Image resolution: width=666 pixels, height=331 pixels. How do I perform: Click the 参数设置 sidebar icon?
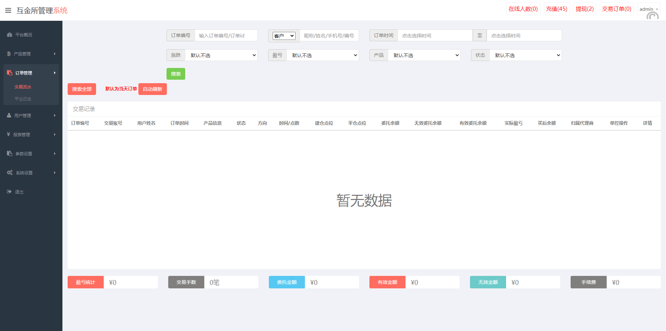[x=9, y=154]
